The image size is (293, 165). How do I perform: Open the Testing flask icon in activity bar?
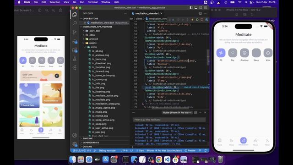75,59
